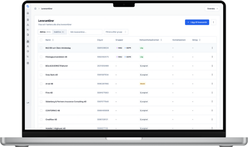Open row menu for Företagsuniversitetet AB
This screenshot has width=248, height=147.
coord(212,57)
